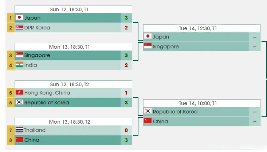
Task: Open the DPR Korea team name
Action: [37, 28]
